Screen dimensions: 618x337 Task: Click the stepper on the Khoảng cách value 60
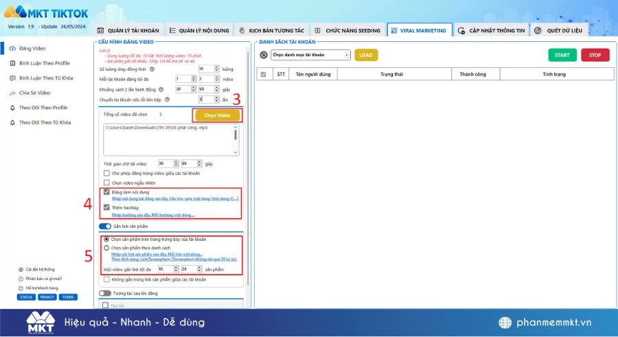pos(217,89)
